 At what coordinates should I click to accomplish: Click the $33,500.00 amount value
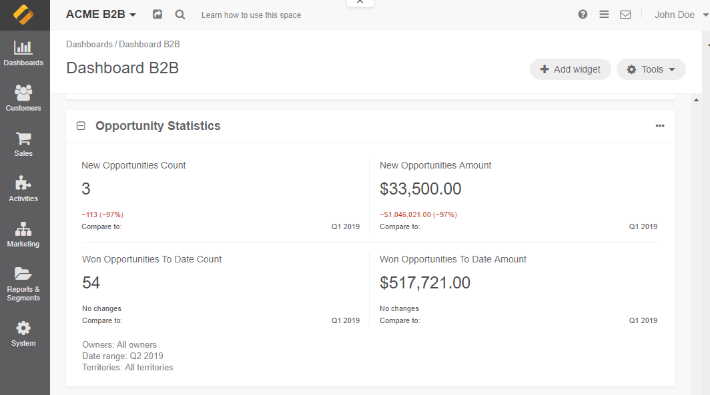click(420, 189)
